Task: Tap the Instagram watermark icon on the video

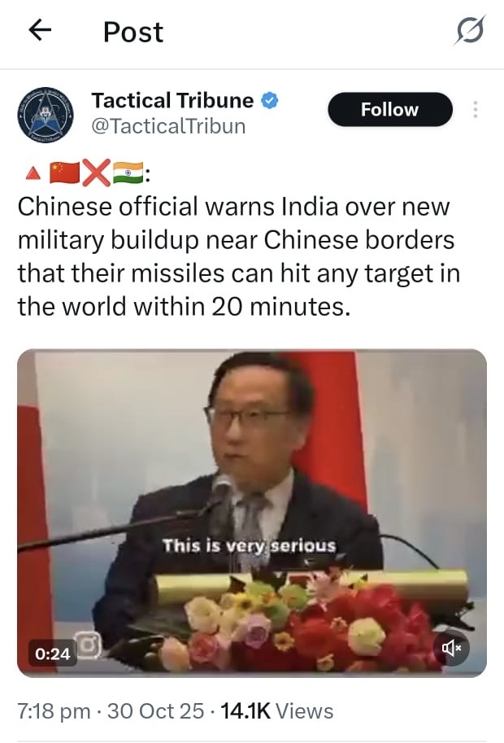Action: coord(89,645)
